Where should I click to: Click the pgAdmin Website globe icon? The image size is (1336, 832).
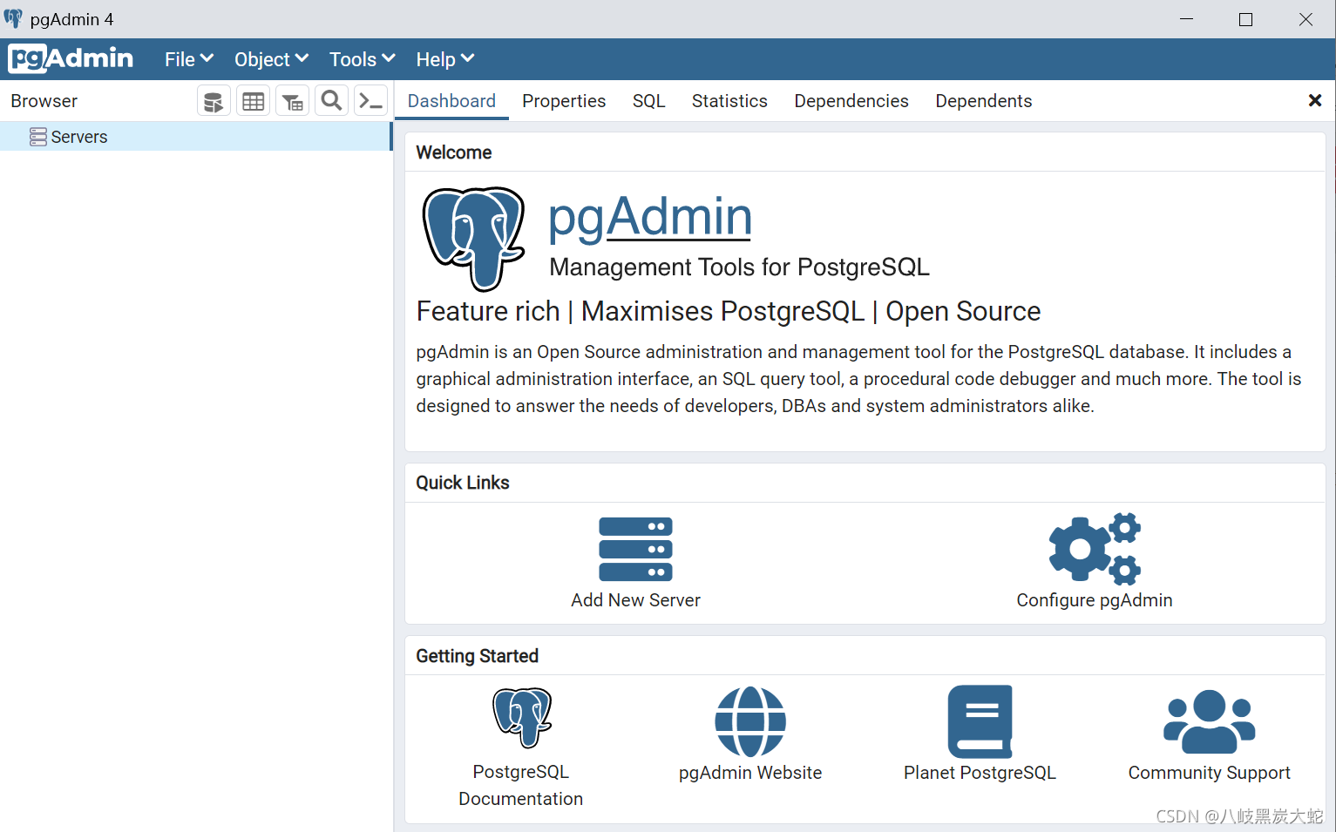point(750,721)
